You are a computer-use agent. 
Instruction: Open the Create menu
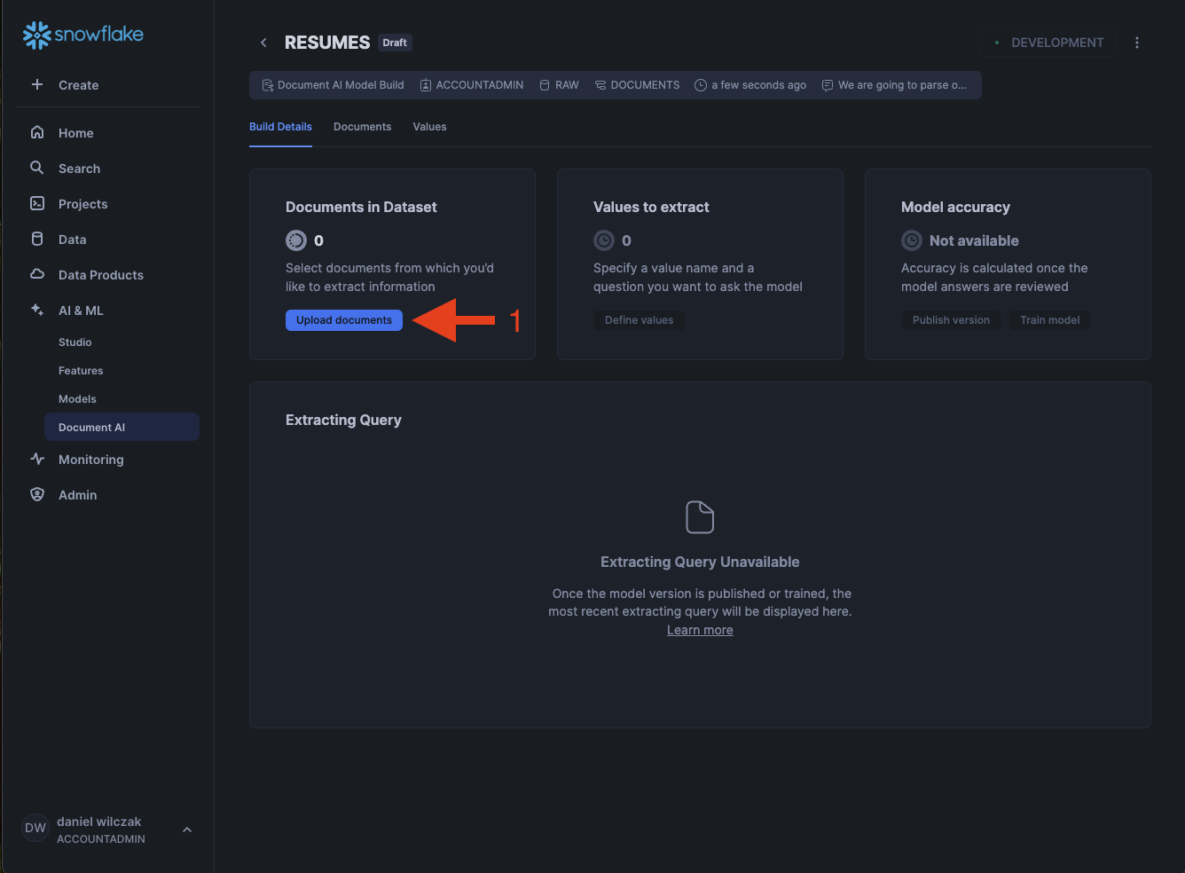(65, 85)
